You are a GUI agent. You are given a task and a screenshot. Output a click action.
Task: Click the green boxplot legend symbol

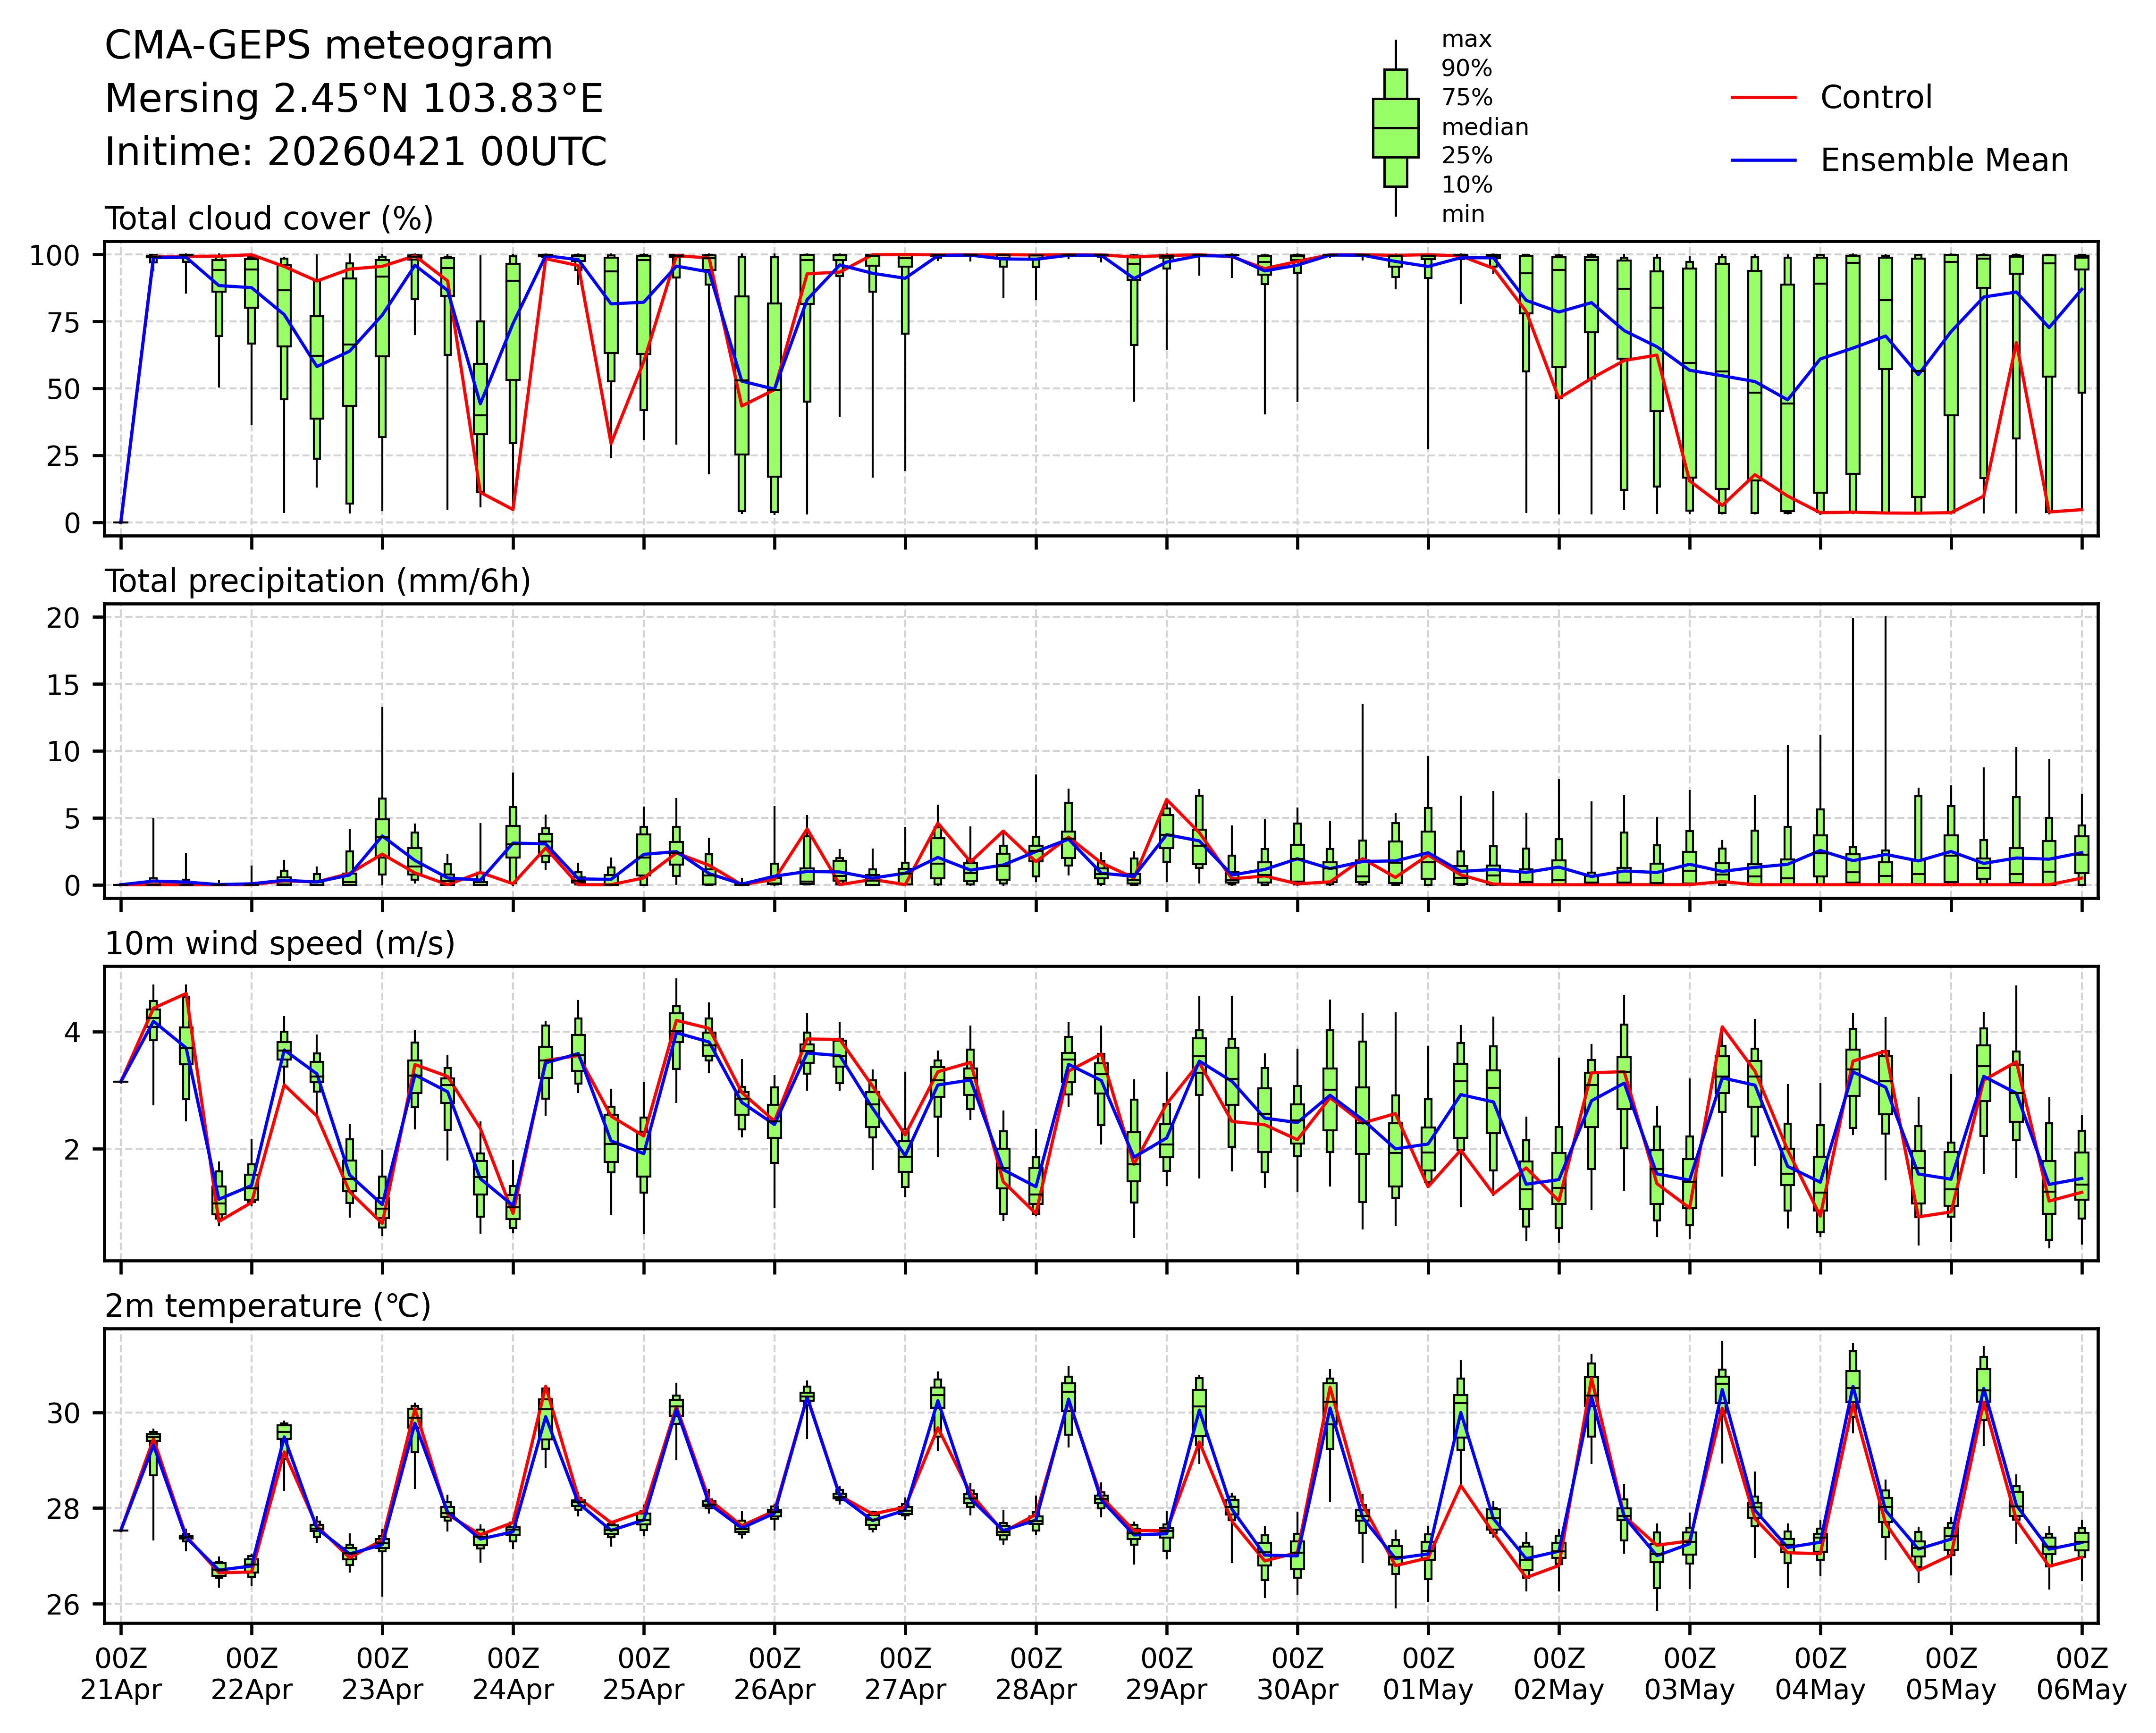click(1395, 128)
